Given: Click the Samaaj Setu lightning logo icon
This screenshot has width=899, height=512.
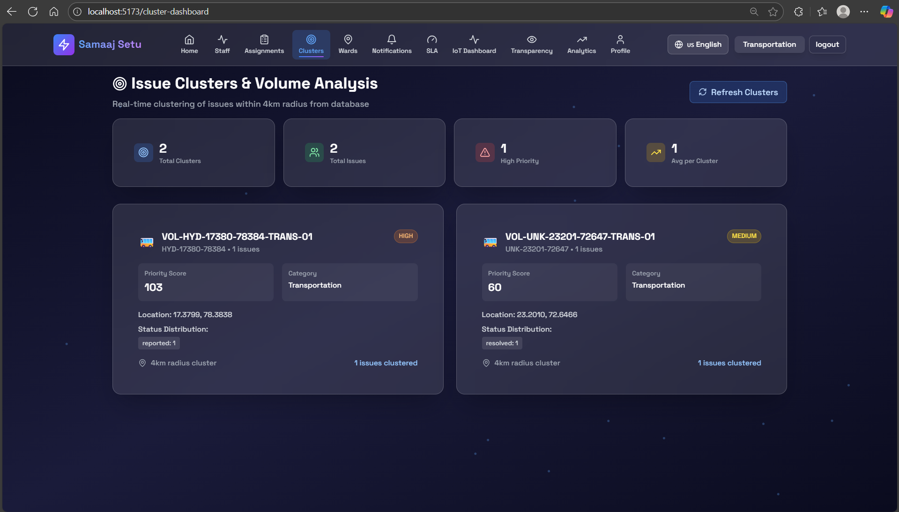Looking at the screenshot, I should [x=64, y=45].
